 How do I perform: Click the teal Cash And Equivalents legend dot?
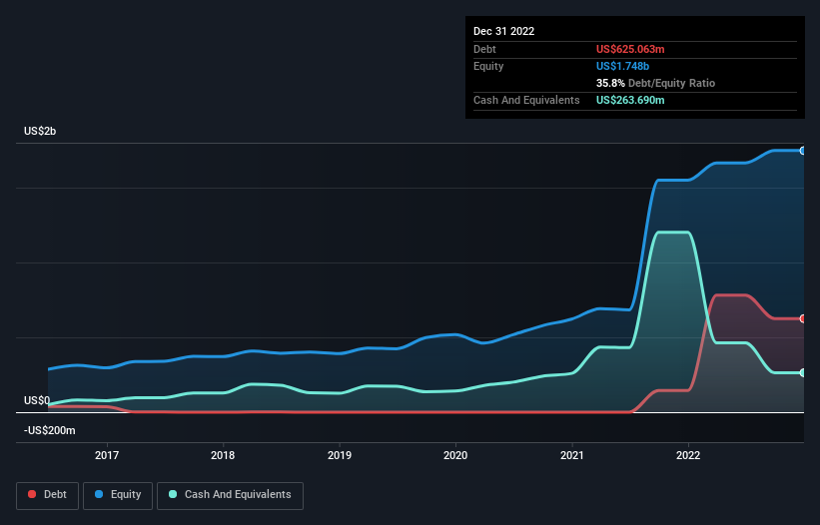point(173,494)
